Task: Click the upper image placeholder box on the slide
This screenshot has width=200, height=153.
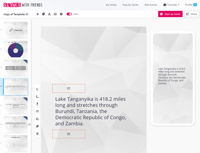Action: tap(69, 88)
